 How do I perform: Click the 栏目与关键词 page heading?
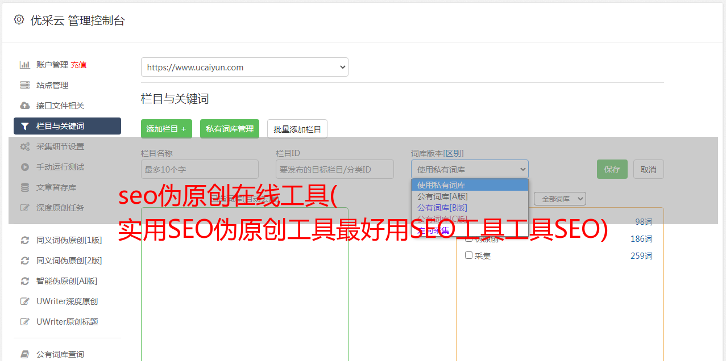175,99
